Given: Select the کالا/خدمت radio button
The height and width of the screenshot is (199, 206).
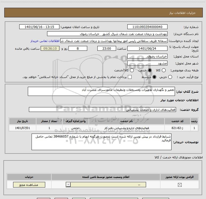Looking at the screenshot, I should click(132, 70).
